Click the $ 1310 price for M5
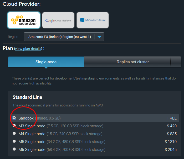This screenshot has height=159, width=184. click(171, 142)
